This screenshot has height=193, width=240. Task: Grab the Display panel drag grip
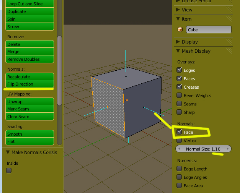coord(229,42)
